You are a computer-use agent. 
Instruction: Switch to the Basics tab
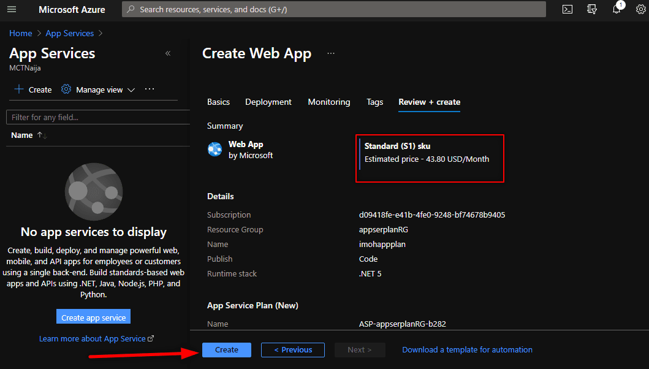219,102
